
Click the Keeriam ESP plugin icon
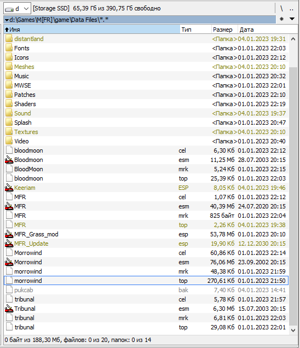pos(9,188)
